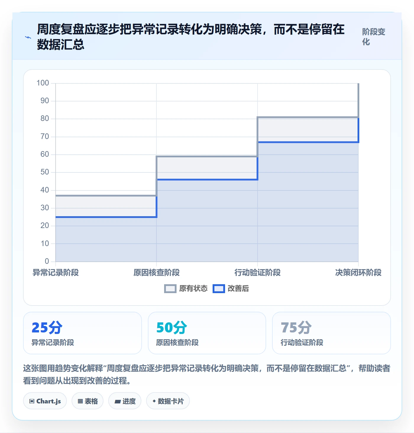Click the 25分 value text
The width and height of the screenshot is (414, 433).
pos(47,328)
